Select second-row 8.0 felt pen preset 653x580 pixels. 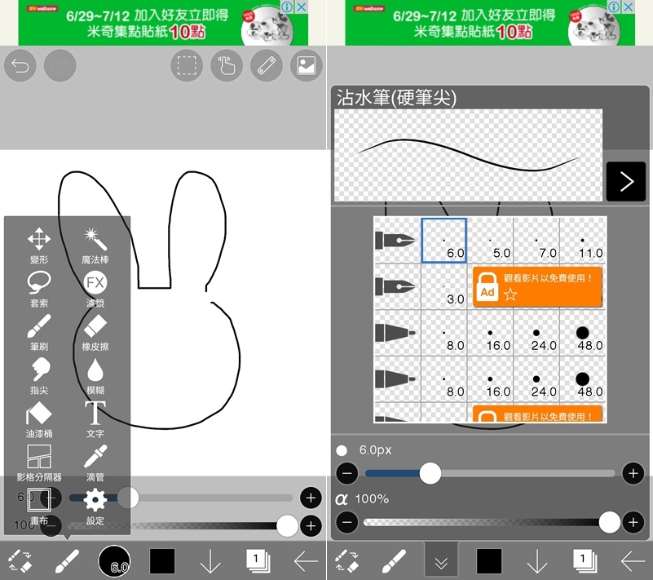[x=444, y=379]
